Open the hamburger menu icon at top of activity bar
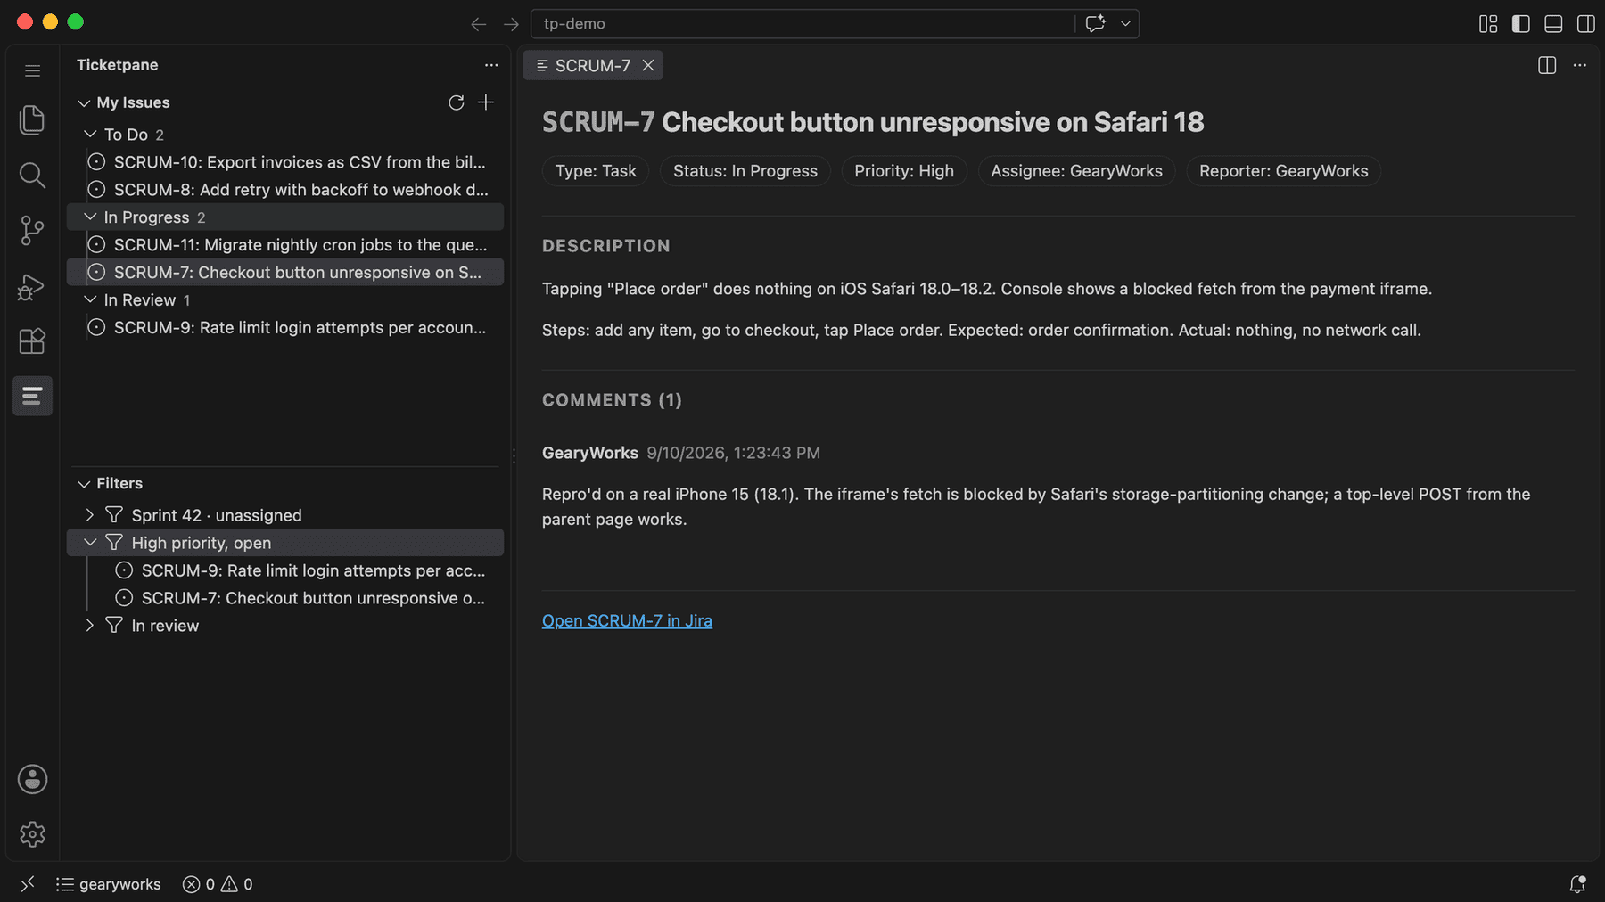This screenshot has width=1605, height=902. click(32, 70)
